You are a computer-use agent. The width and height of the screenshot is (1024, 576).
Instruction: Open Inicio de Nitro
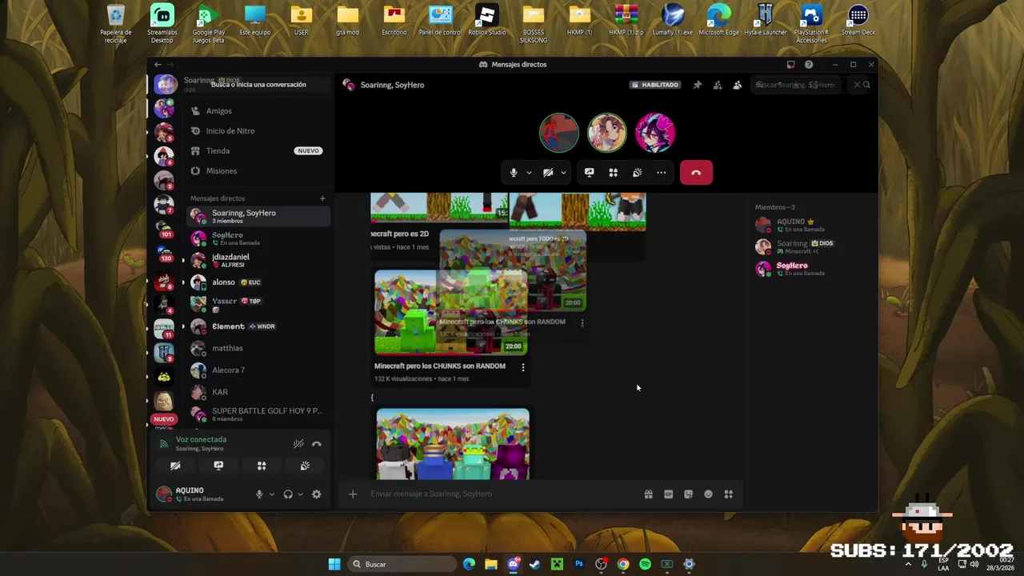[x=258, y=131]
